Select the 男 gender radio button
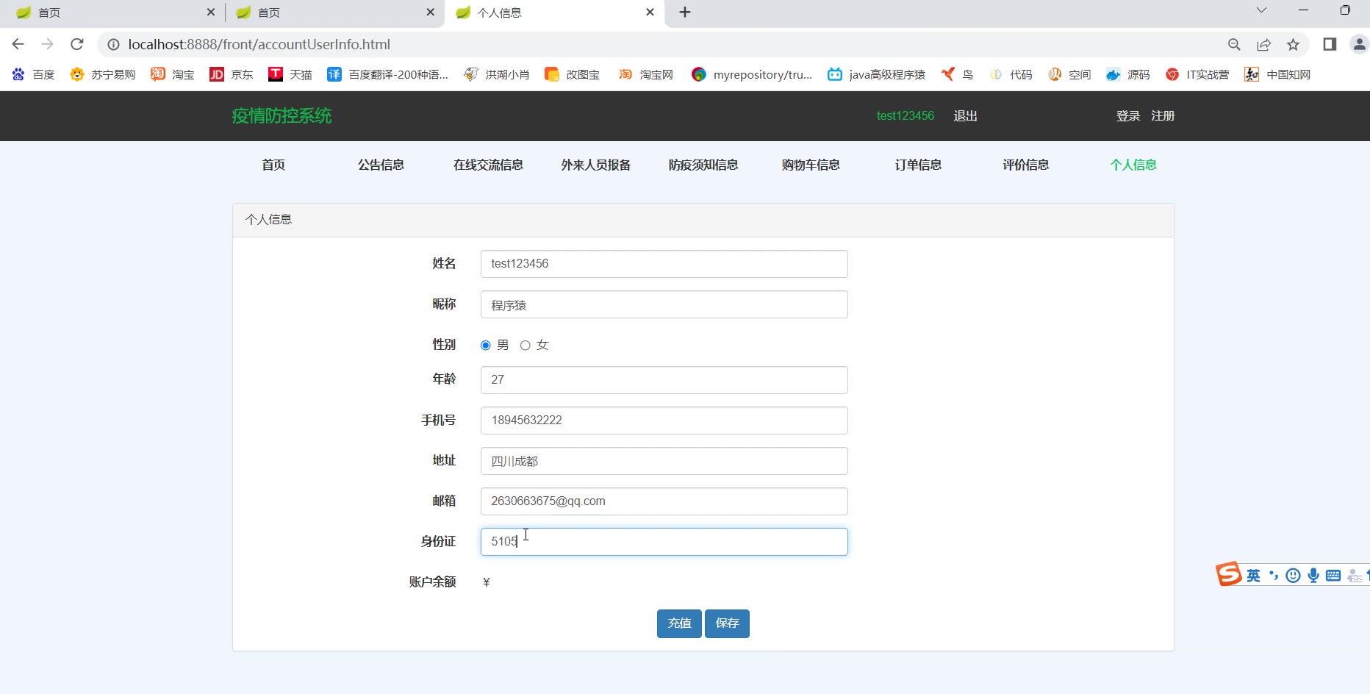The image size is (1370, 694). [x=486, y=346]
